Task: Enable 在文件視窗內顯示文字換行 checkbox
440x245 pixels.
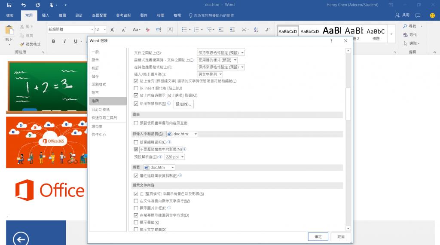Action: click(x=136, y=201)
